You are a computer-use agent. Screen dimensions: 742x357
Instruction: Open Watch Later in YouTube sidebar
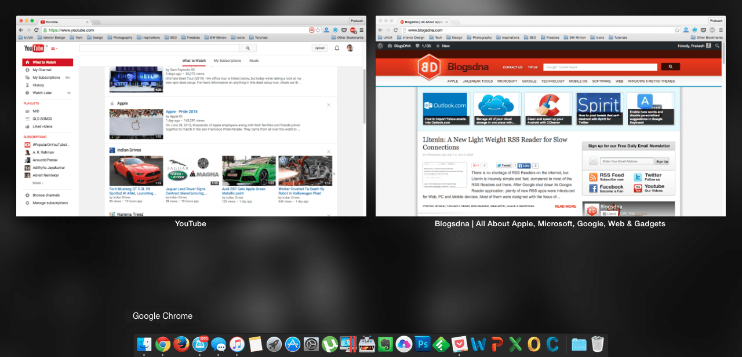pos(48,93)
